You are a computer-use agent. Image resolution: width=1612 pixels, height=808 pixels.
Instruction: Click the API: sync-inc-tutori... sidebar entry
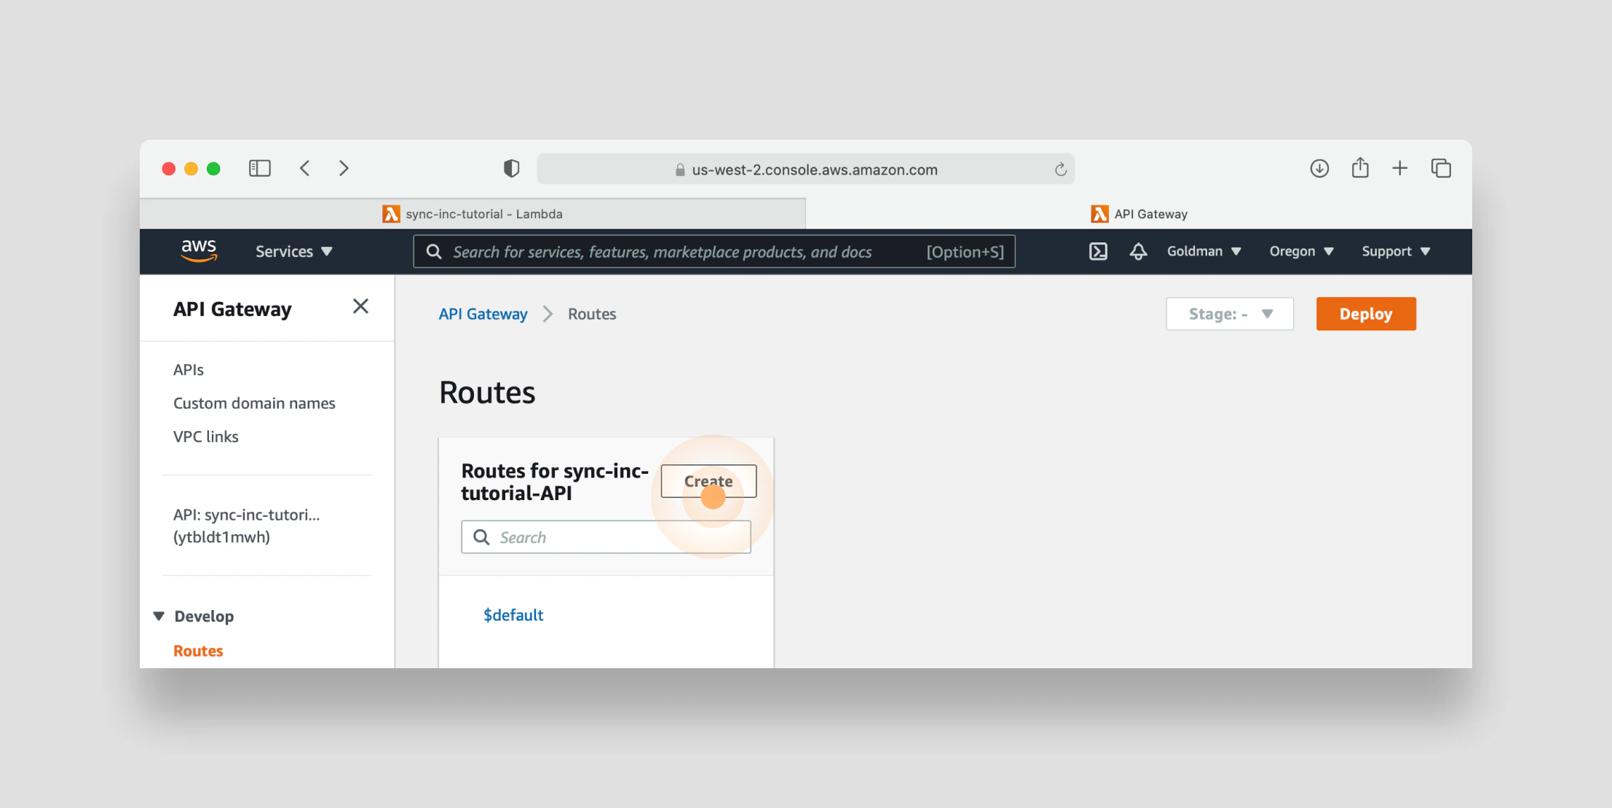246,526
